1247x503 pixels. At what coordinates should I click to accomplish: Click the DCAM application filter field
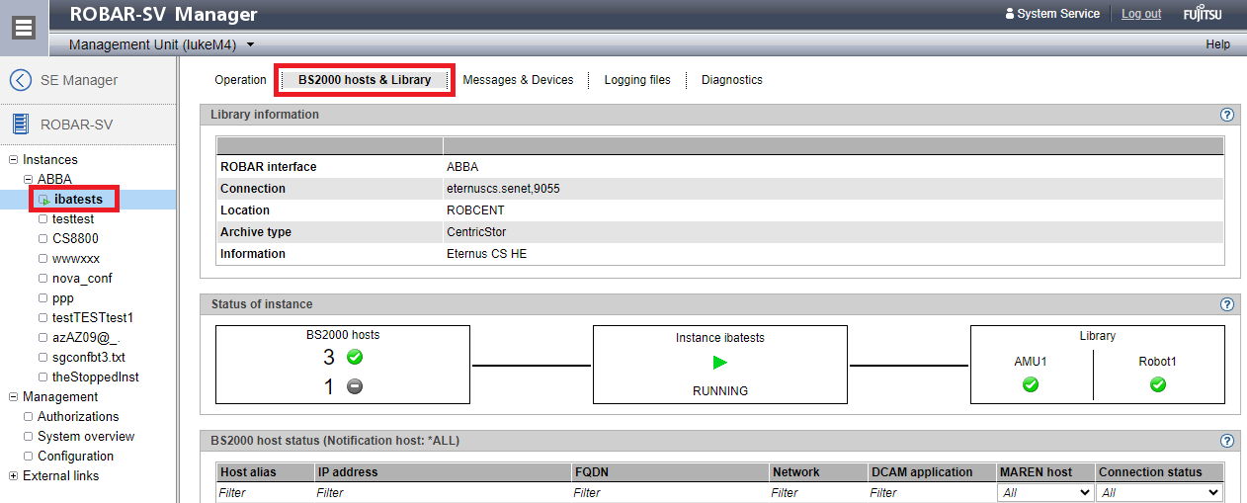932,492
